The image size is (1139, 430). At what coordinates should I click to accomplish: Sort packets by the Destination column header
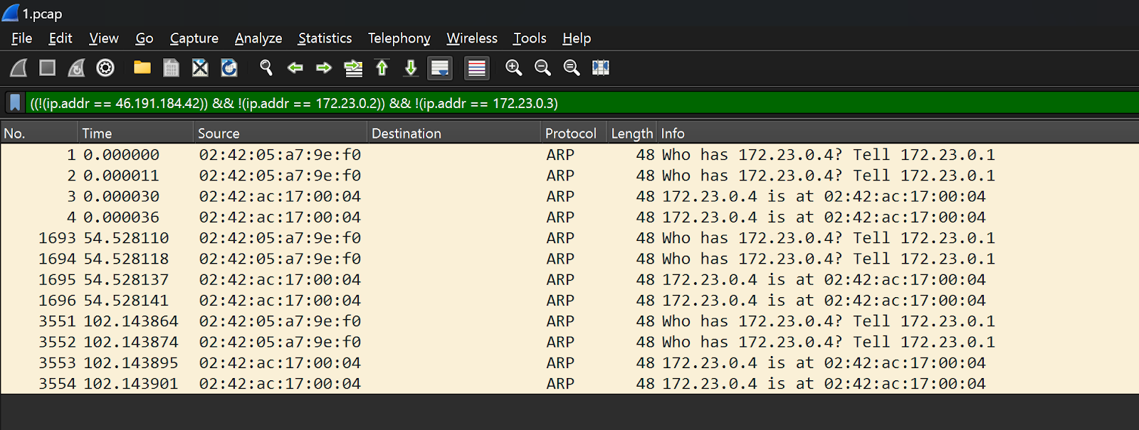tap(453, 133)
